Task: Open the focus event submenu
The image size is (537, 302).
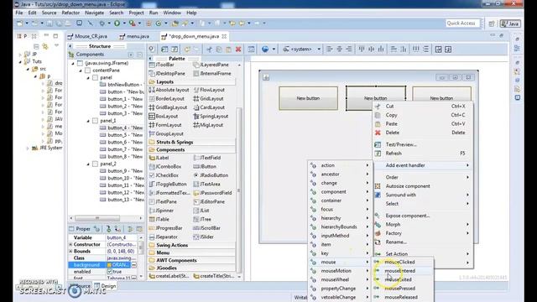Action: click(340, 209)
